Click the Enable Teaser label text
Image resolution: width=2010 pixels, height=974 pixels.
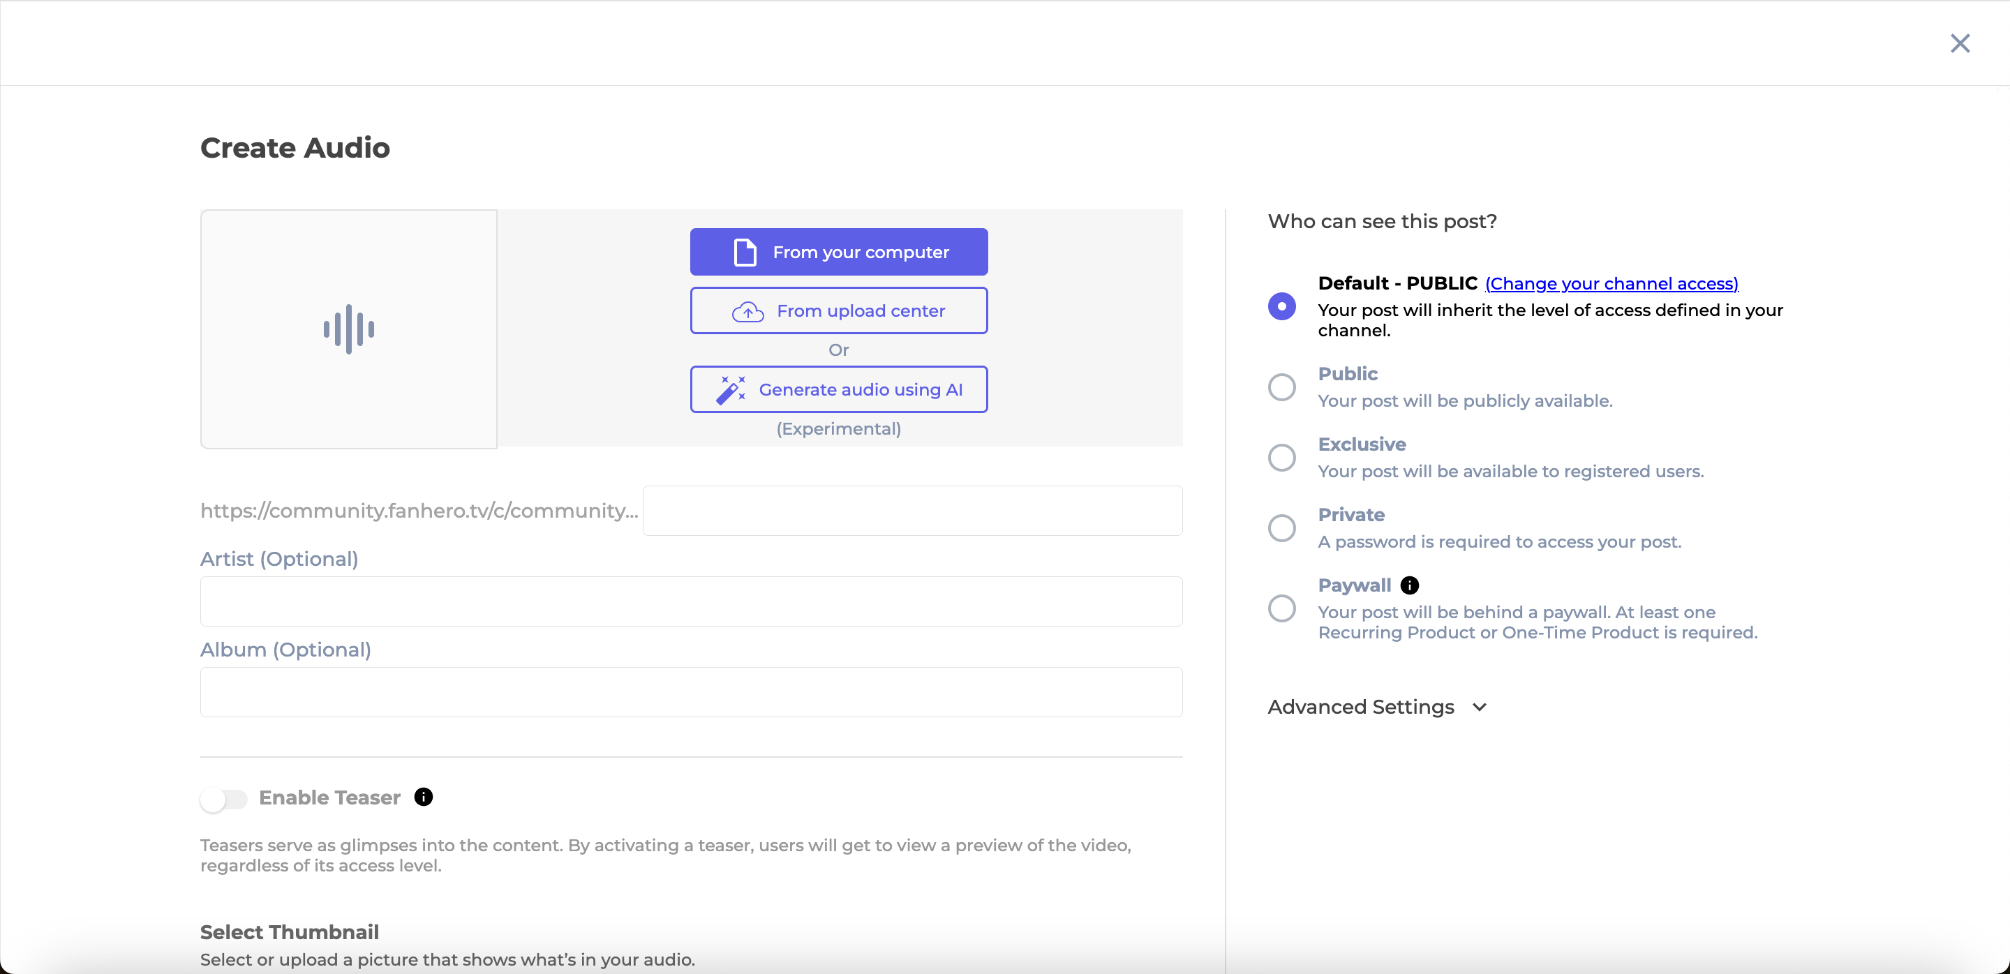329,797
